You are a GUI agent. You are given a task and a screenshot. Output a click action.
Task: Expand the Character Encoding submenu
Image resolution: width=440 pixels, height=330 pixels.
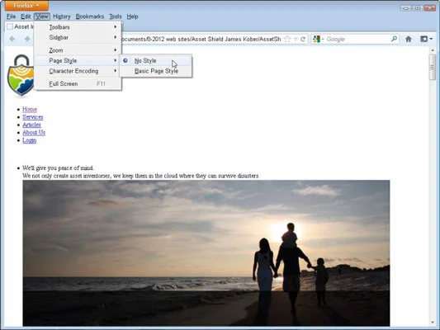tap(78, 71)
